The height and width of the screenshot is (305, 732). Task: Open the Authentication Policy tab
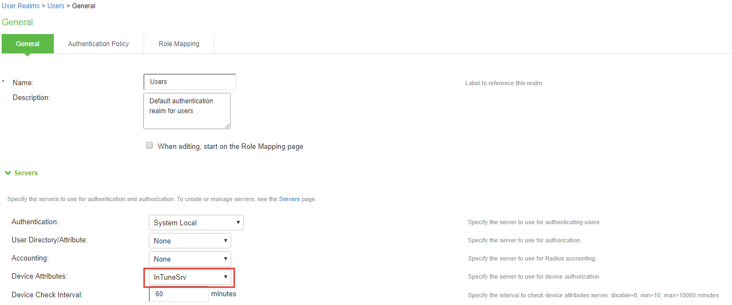pos(98,44)
